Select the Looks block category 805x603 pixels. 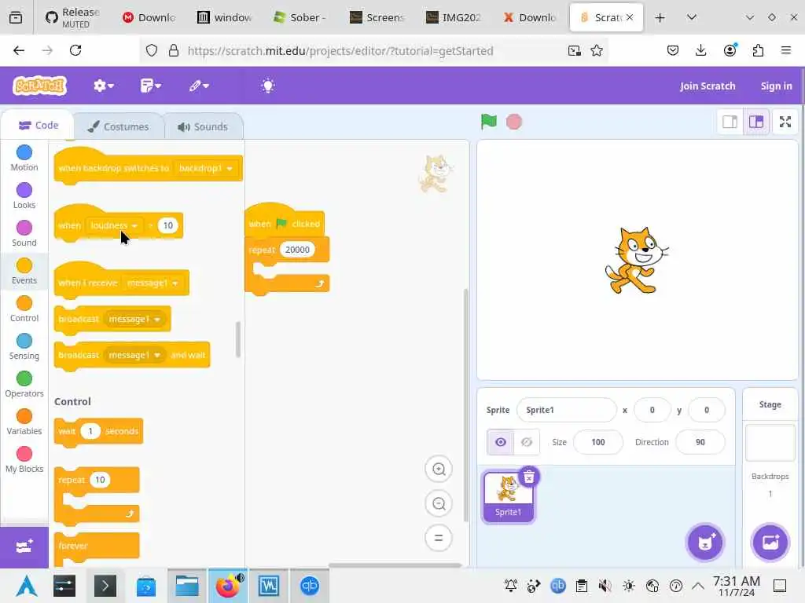click(24, 196)
